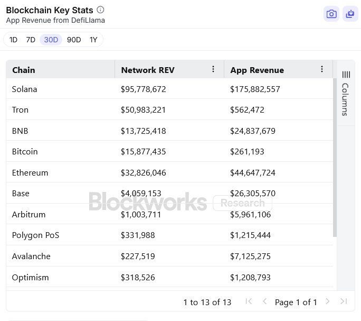This screenshot has height=321, width=361.
Task: Select the 1Y time range
Action: (93, 40)
